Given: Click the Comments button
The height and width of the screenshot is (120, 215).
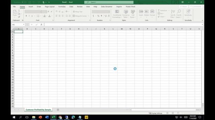Looking at the screenshot, I should (196, 7).
